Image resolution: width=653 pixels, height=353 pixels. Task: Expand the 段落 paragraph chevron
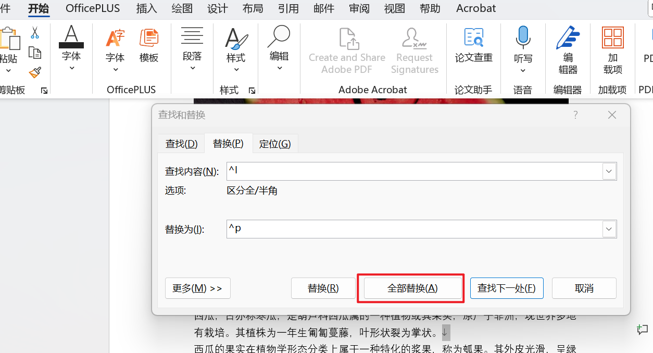pos(192,68)
